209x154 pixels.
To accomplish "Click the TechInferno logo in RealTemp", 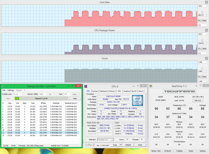I will (179, 91).
